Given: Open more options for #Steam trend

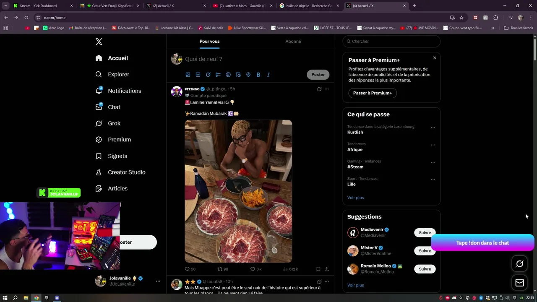Looking at the screenshot, I should (433, 162).
